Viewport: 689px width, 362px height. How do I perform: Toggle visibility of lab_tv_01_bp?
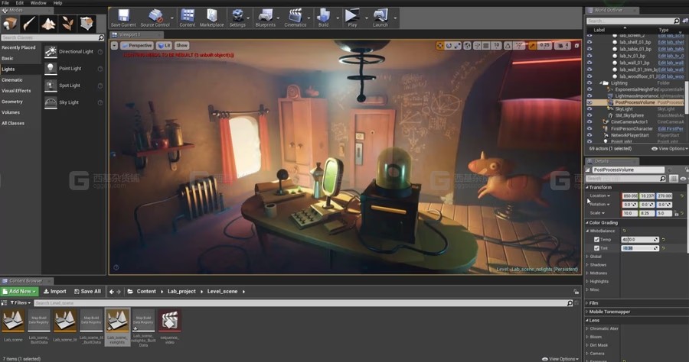589,56
